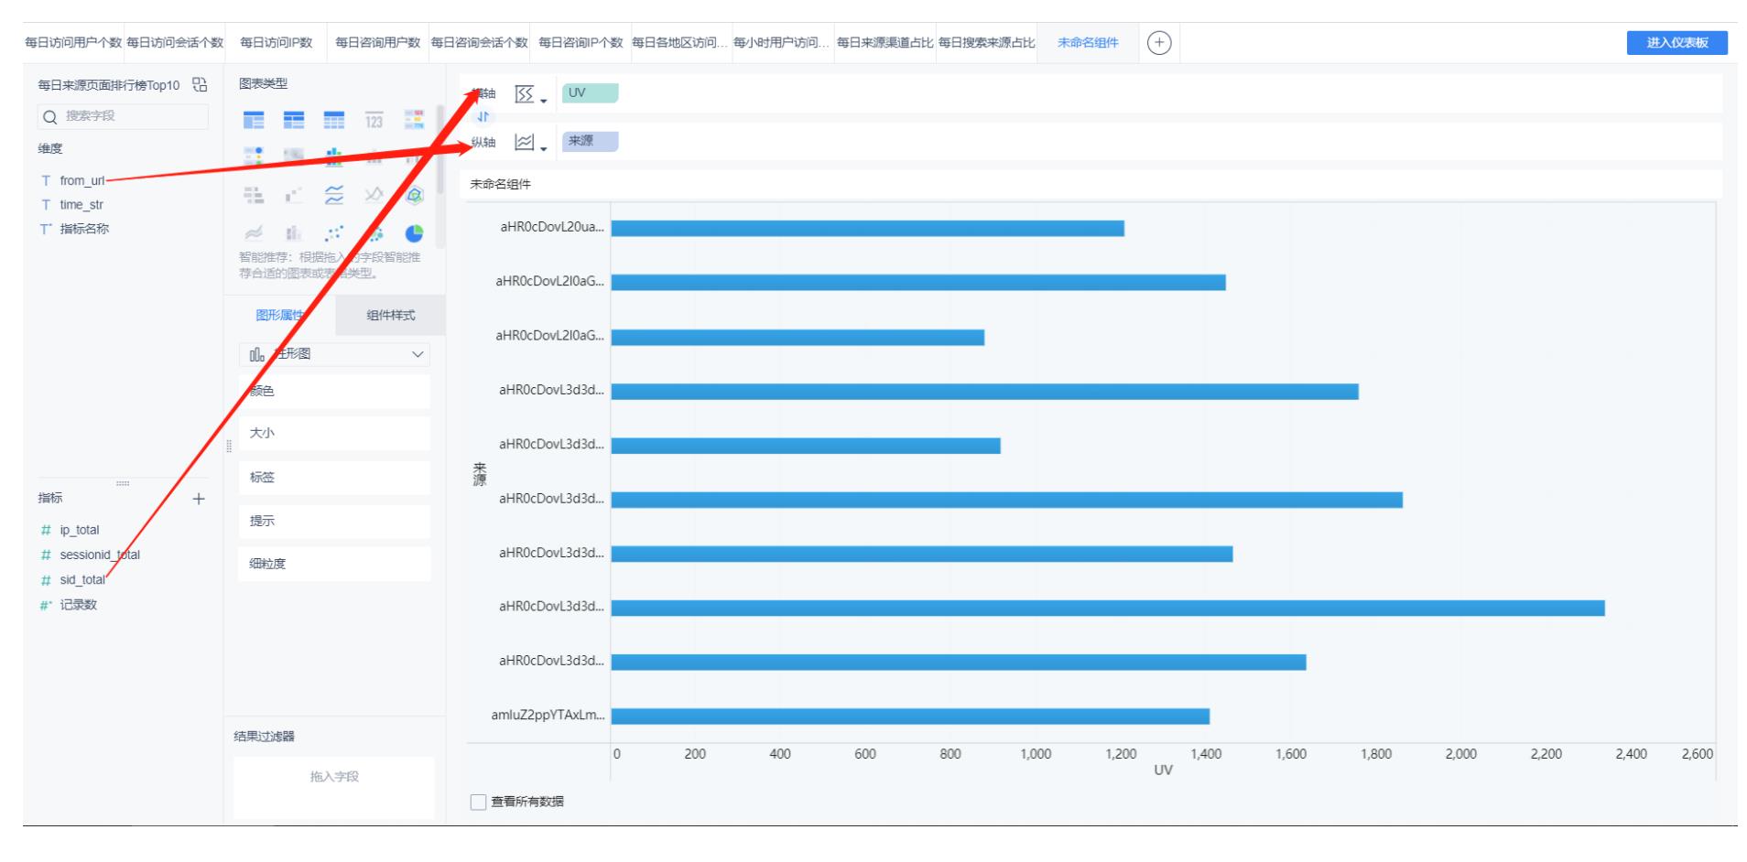The width and height of the screenshot is (1747, 862).
Task: Toggle the 查看所有数据 checkbox
Action: point(478,802)
